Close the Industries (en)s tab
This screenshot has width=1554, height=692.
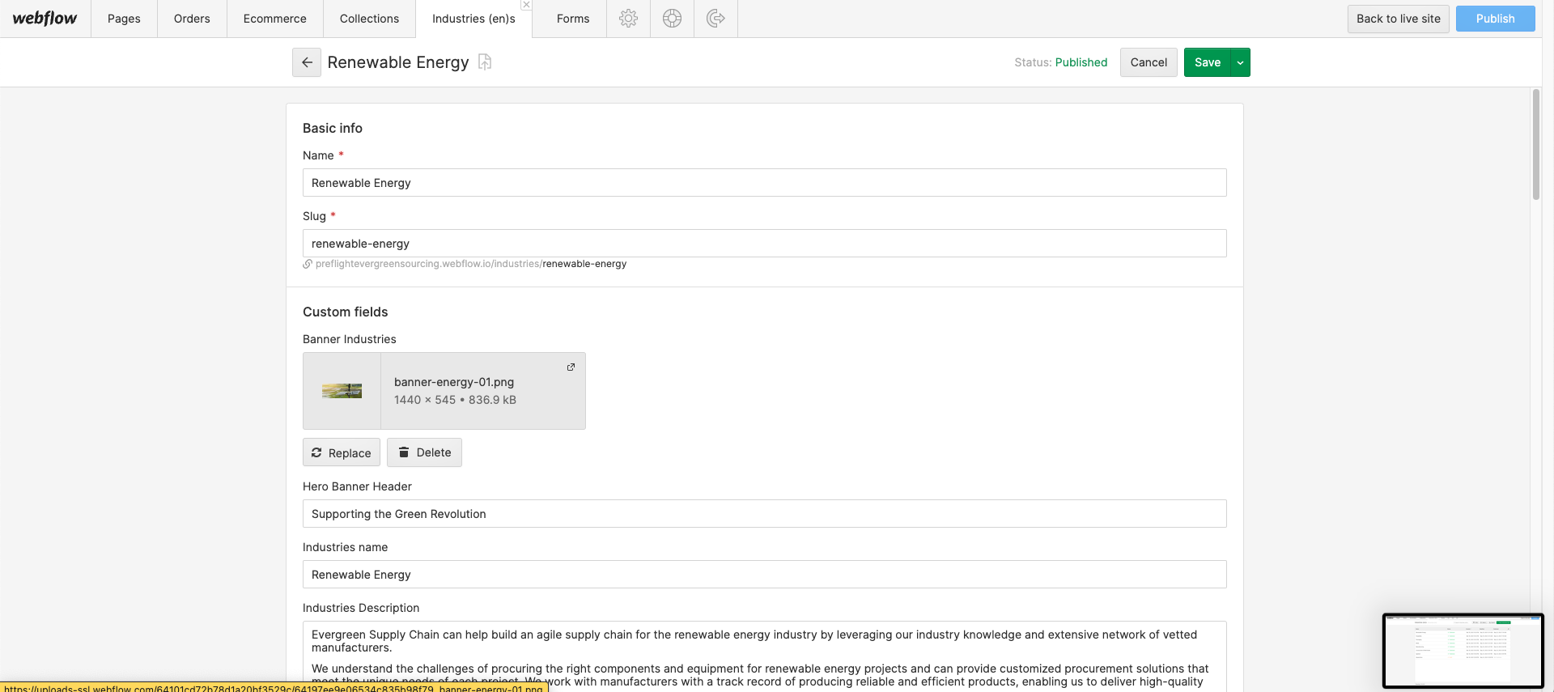[526, 5]
